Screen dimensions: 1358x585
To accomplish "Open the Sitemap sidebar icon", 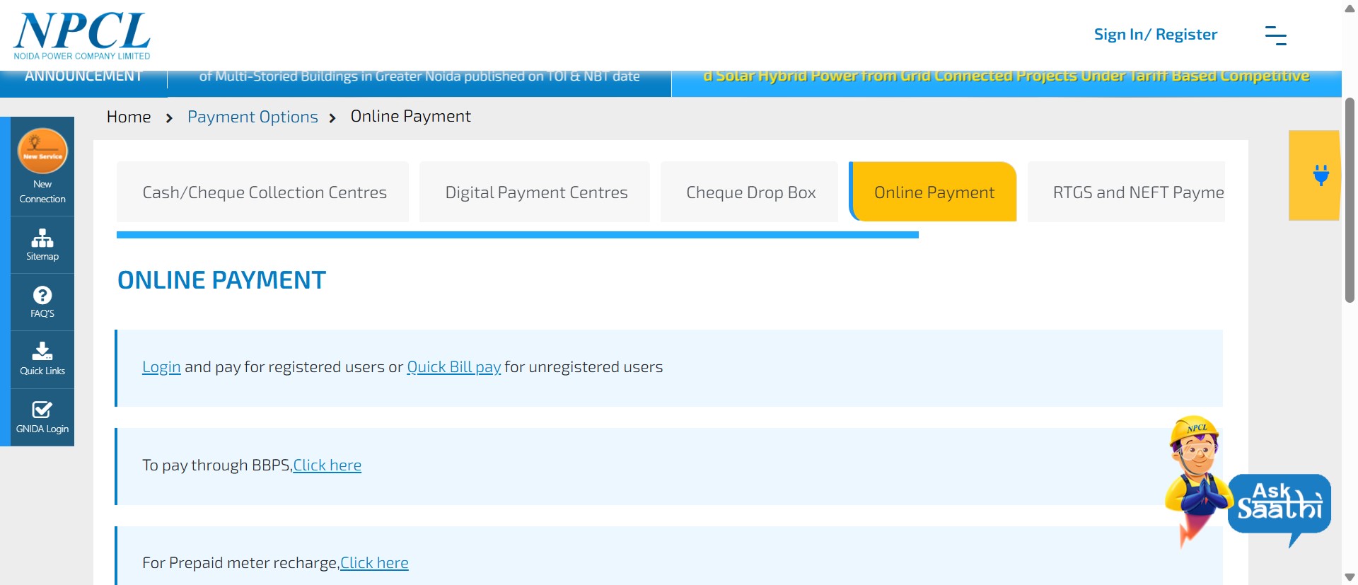I will point(42,238).
